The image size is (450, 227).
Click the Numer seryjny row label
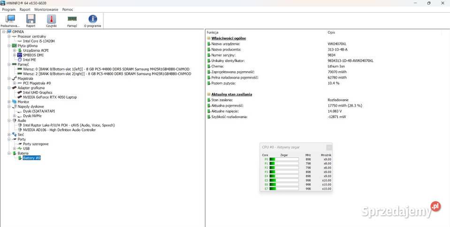pos(223,55)
